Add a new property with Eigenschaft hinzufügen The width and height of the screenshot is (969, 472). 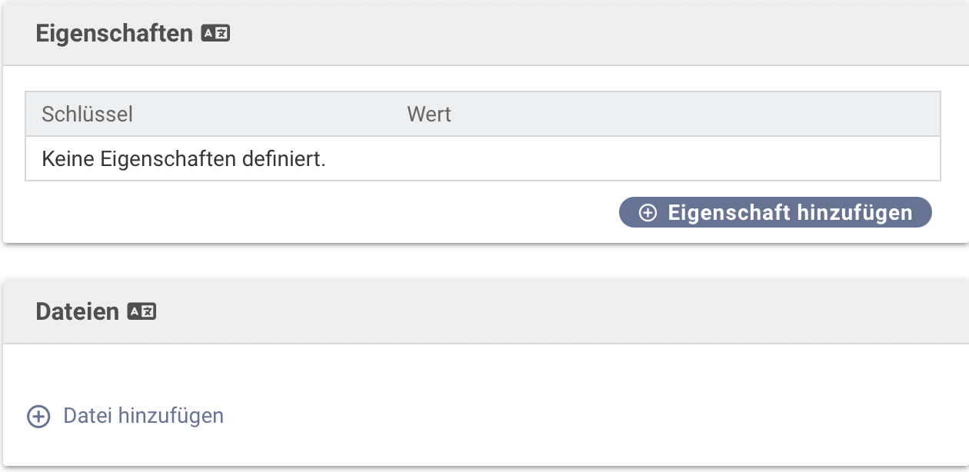tap(775, 213)
